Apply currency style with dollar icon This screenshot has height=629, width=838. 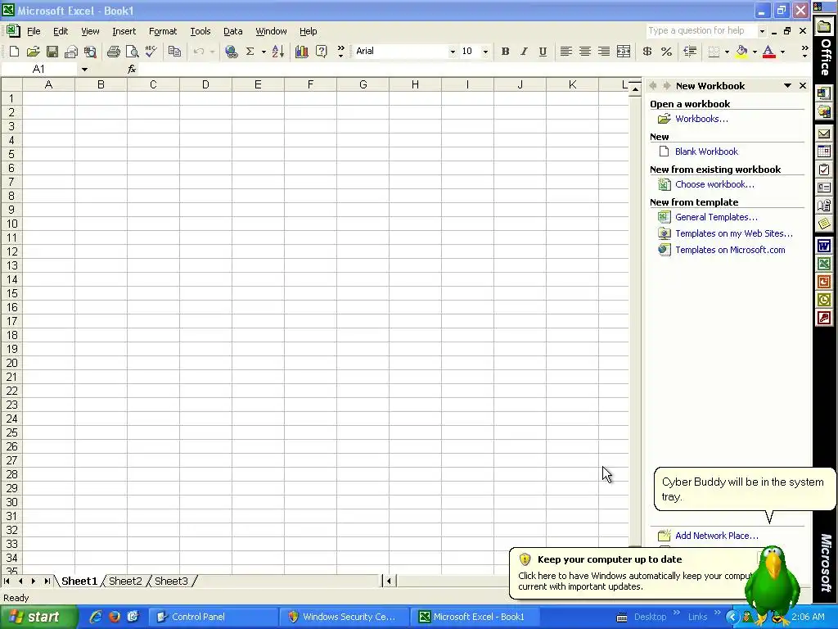click(x=647, y=52)
